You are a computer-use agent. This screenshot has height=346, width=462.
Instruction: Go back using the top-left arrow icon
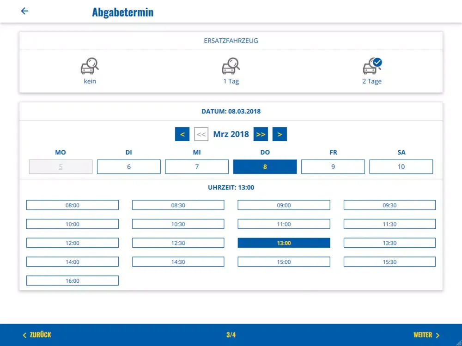click(24, 11)
